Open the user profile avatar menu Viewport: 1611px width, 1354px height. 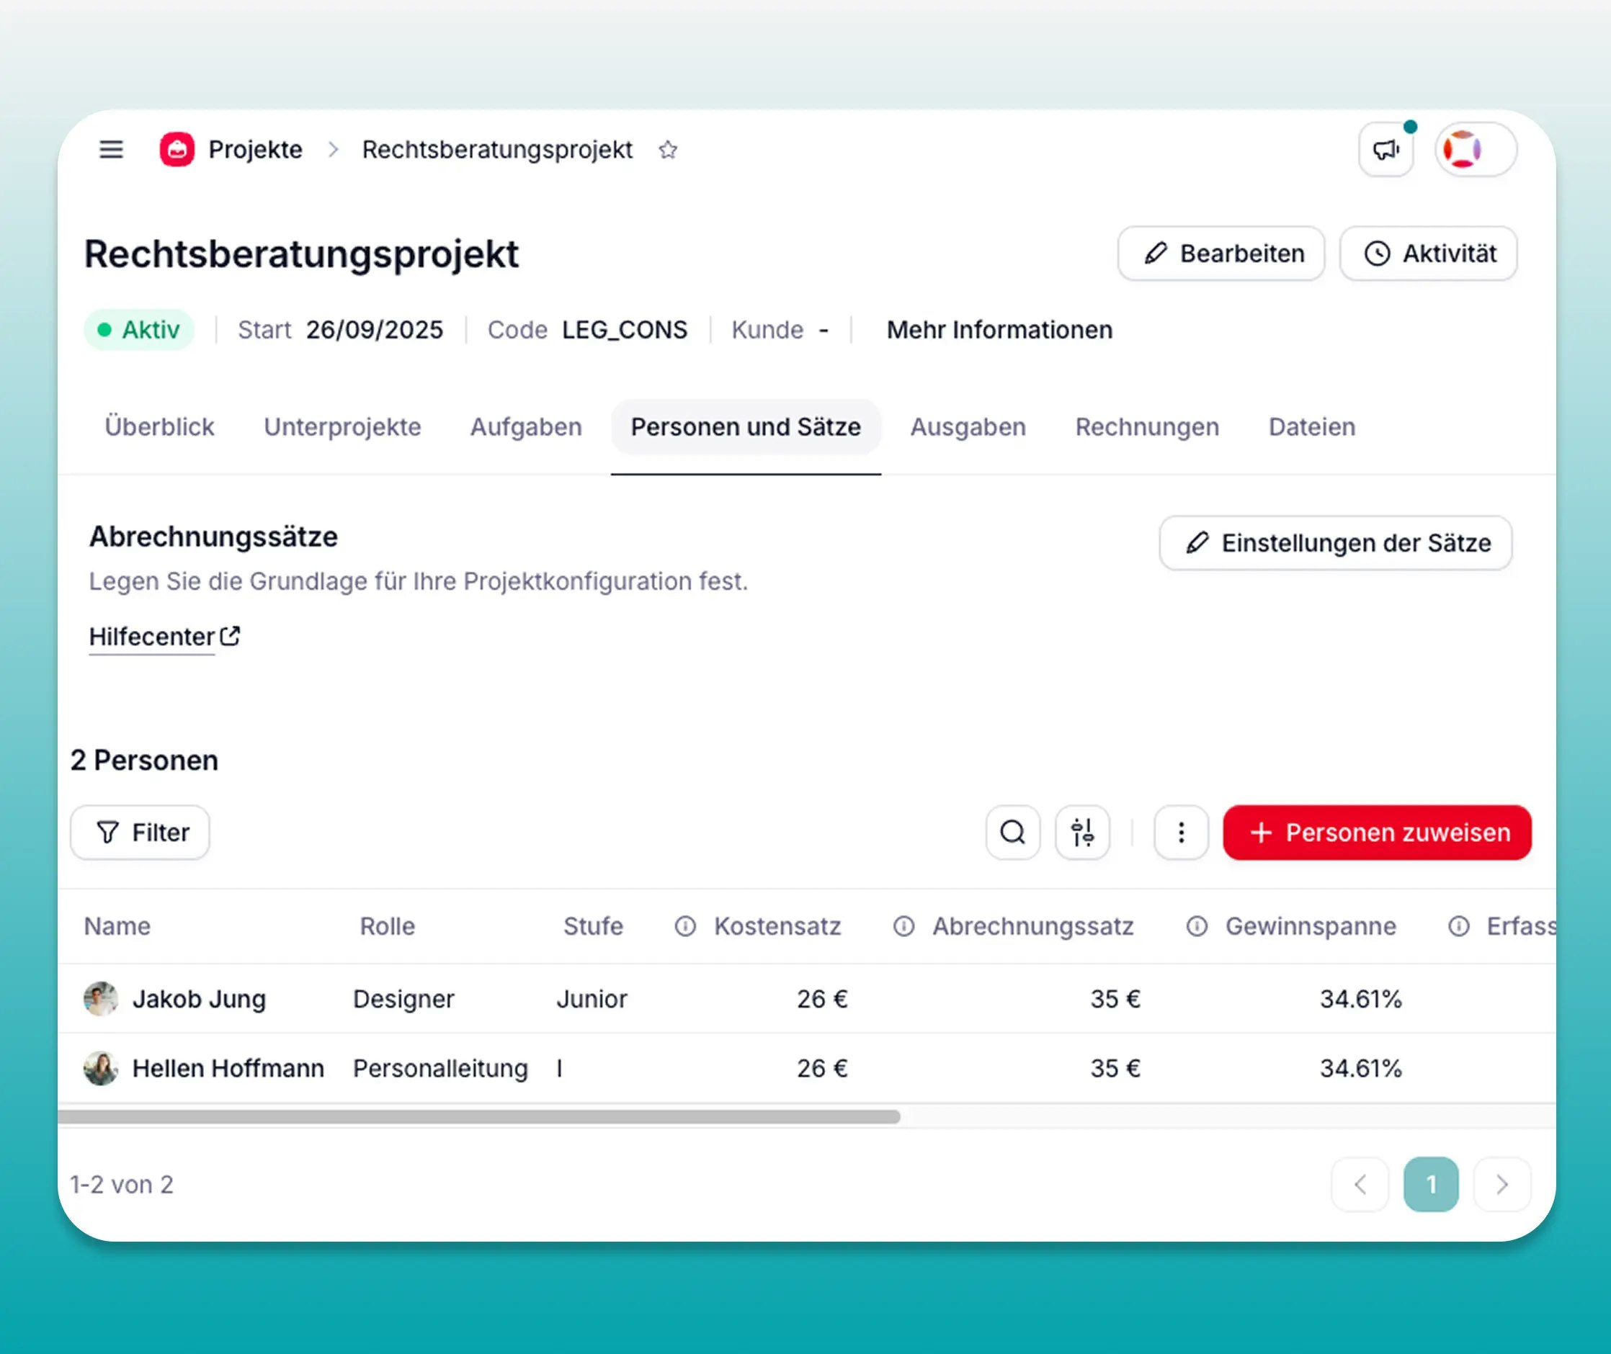1473,149
